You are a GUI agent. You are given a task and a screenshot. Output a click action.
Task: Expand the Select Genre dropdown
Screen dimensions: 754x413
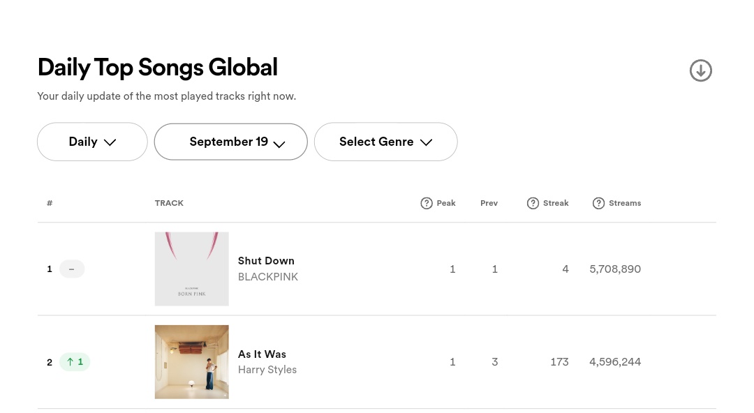[385, 142]
